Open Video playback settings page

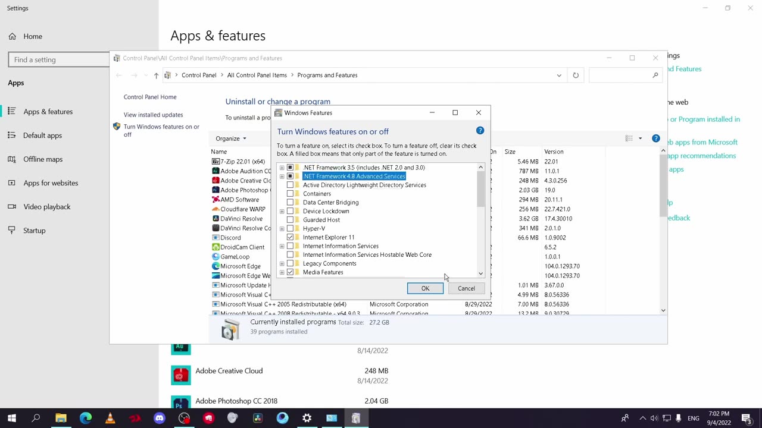point(47,207)
